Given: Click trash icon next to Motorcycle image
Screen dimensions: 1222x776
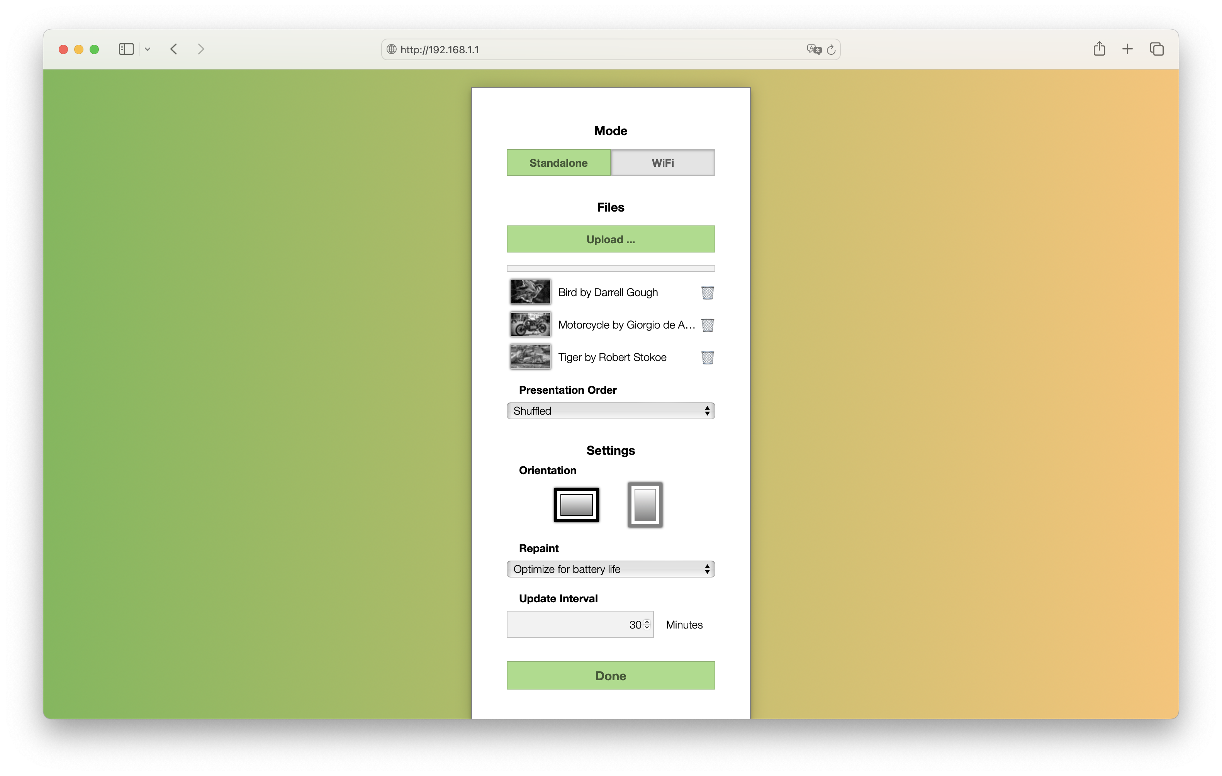Looking at the screenshot, I should click(708, 325).
